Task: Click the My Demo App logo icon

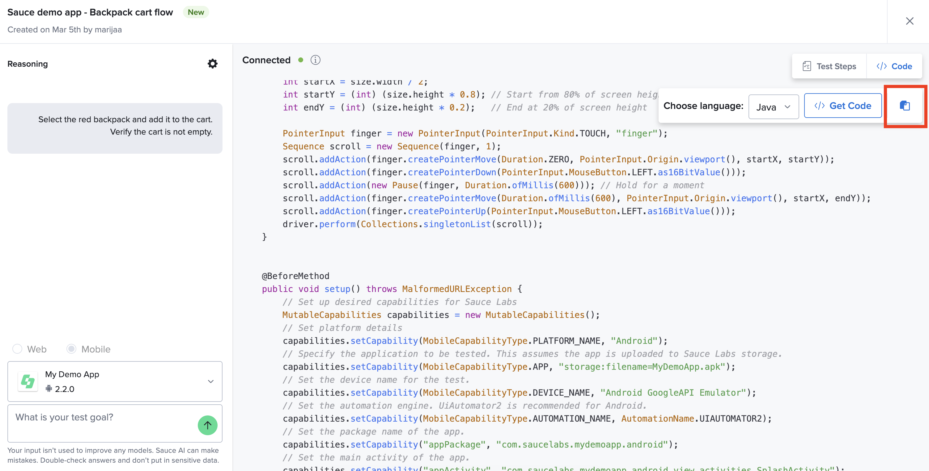Action: click(x=28, y=381)
